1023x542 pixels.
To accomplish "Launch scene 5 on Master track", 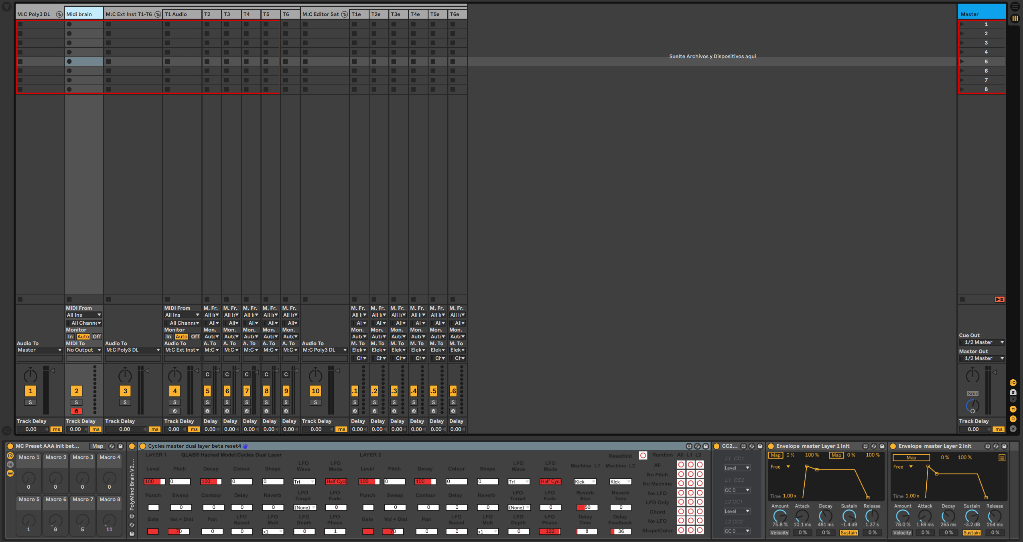I will coord(962,61).
